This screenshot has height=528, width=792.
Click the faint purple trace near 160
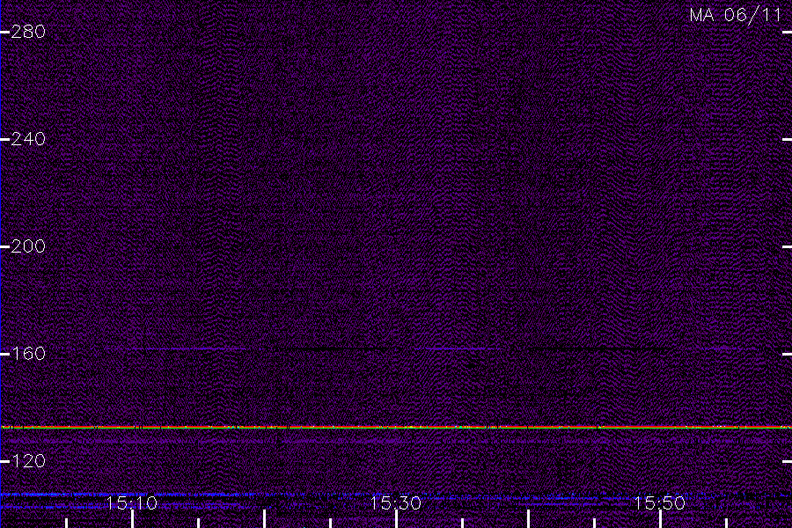(x=396, y=348)
